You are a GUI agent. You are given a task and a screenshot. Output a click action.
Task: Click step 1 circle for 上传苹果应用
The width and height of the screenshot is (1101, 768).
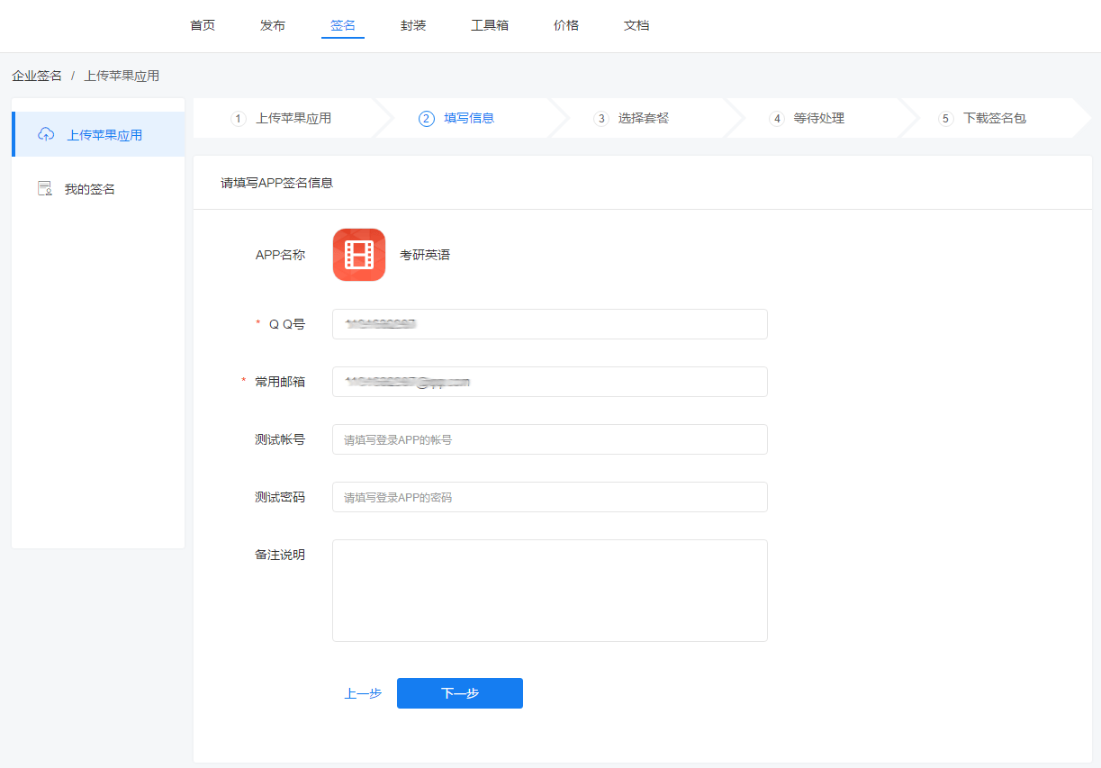point(239,119)
